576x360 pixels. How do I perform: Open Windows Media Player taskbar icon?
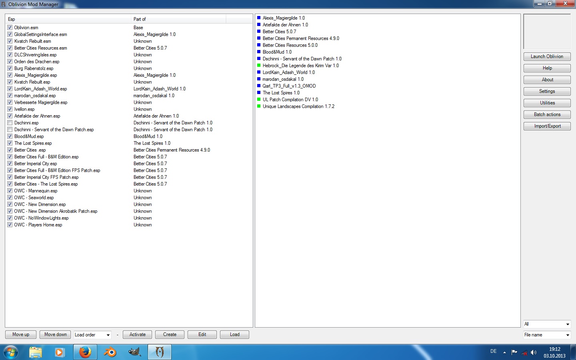60,352
